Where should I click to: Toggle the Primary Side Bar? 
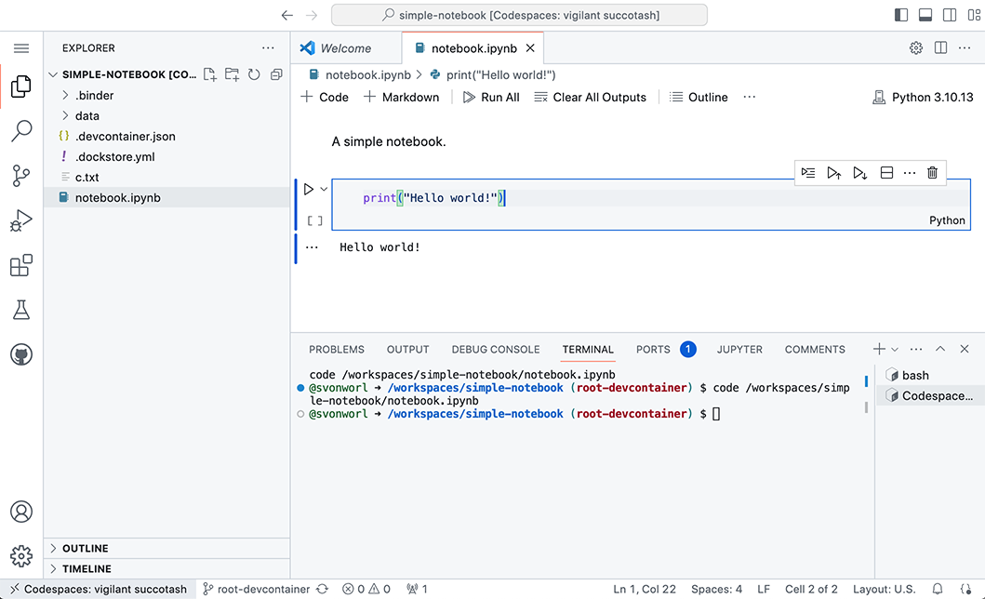(x=900, y=14)
